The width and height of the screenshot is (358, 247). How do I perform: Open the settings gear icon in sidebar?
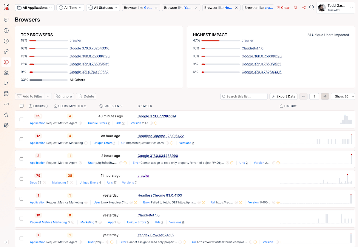pos(6,125)
